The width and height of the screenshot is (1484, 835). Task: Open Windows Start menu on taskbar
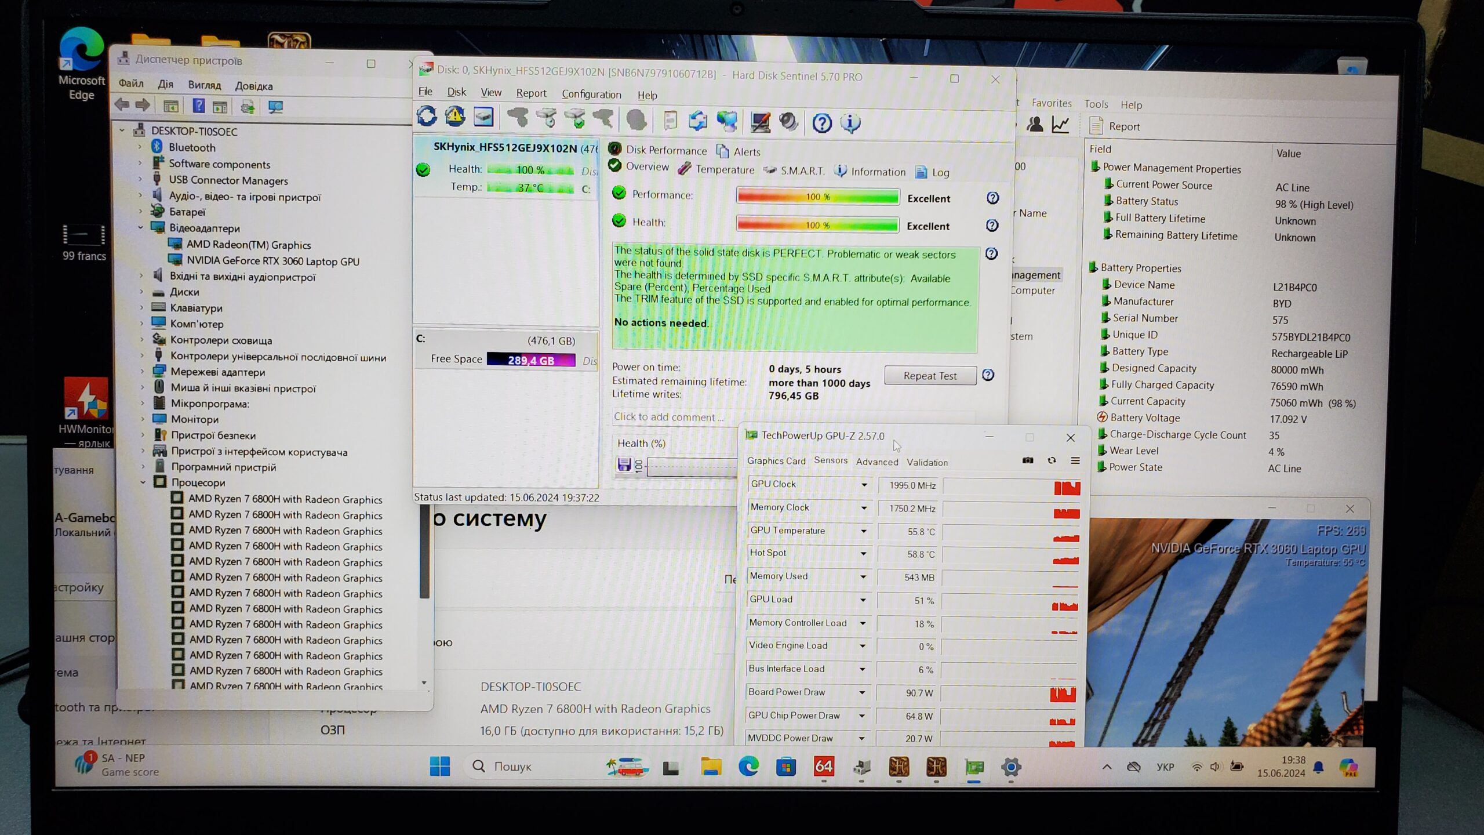coord(439,767)
